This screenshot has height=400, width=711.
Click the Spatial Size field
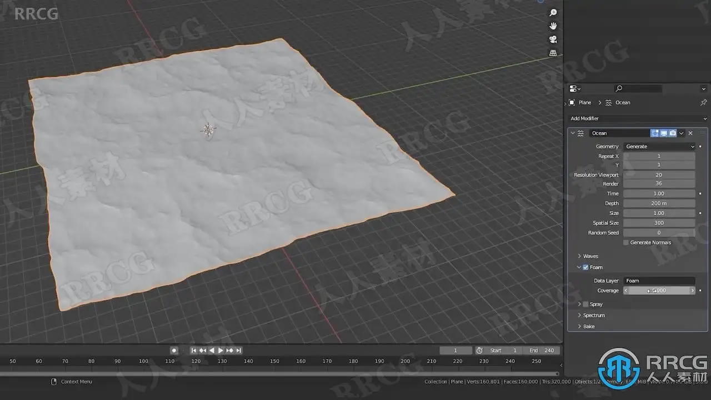(659, 223)
